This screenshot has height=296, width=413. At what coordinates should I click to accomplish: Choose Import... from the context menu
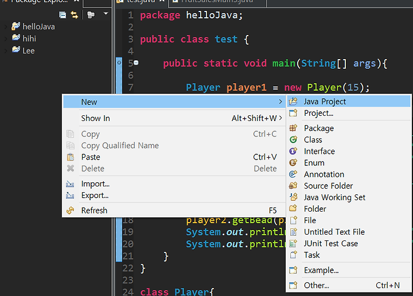tap(174, 184)
